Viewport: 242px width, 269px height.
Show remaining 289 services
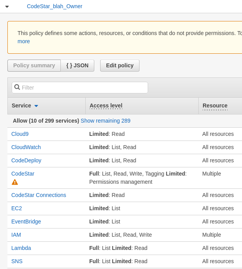pyautogui.click(x=105, y=121)
